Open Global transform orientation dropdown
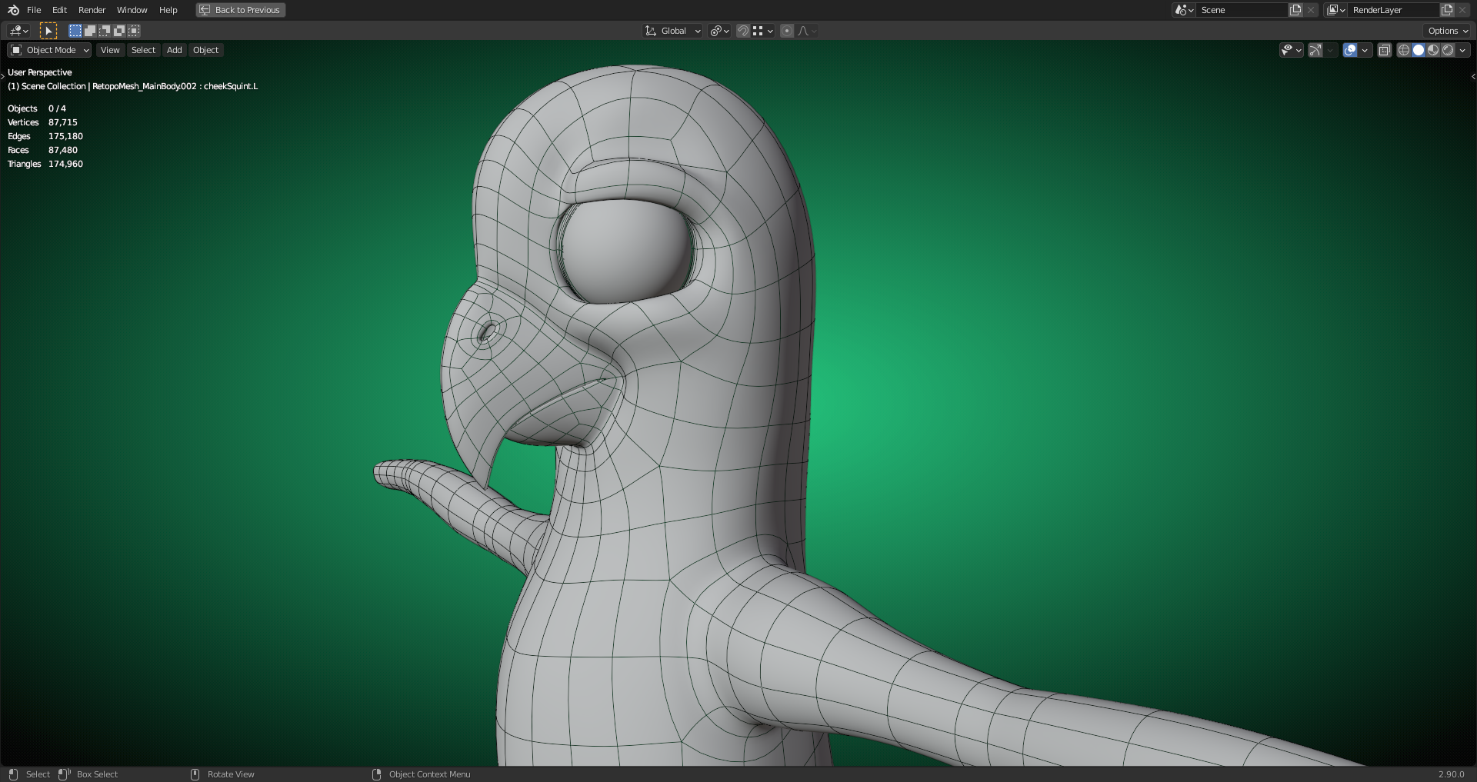 pyautogui.click(x=673, y=31)
